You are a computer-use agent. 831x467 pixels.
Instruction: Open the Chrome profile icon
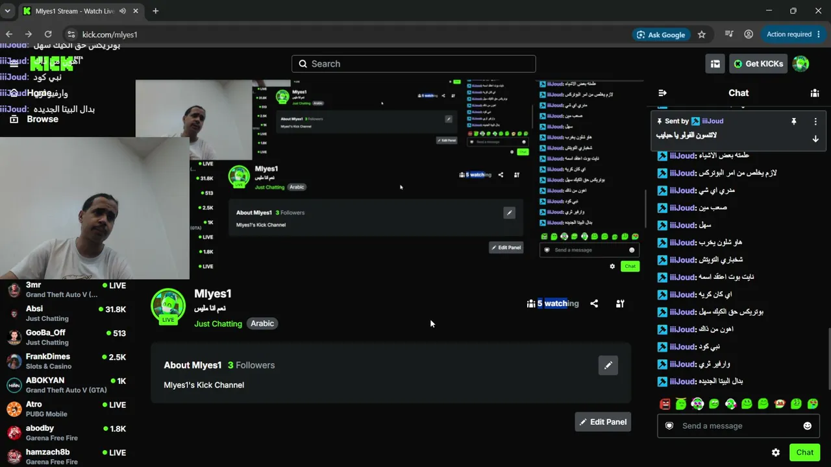click(x=749, y=34)
